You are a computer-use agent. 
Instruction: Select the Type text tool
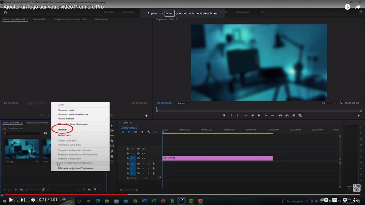point(112,161)
